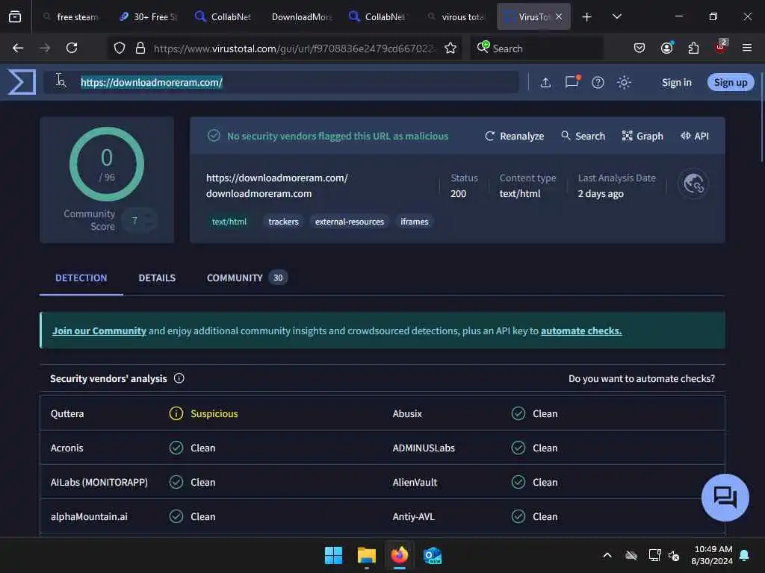Click the trackers tag
Image resolution: width=765 pixels, height=573 pixels.
point(283,222)
